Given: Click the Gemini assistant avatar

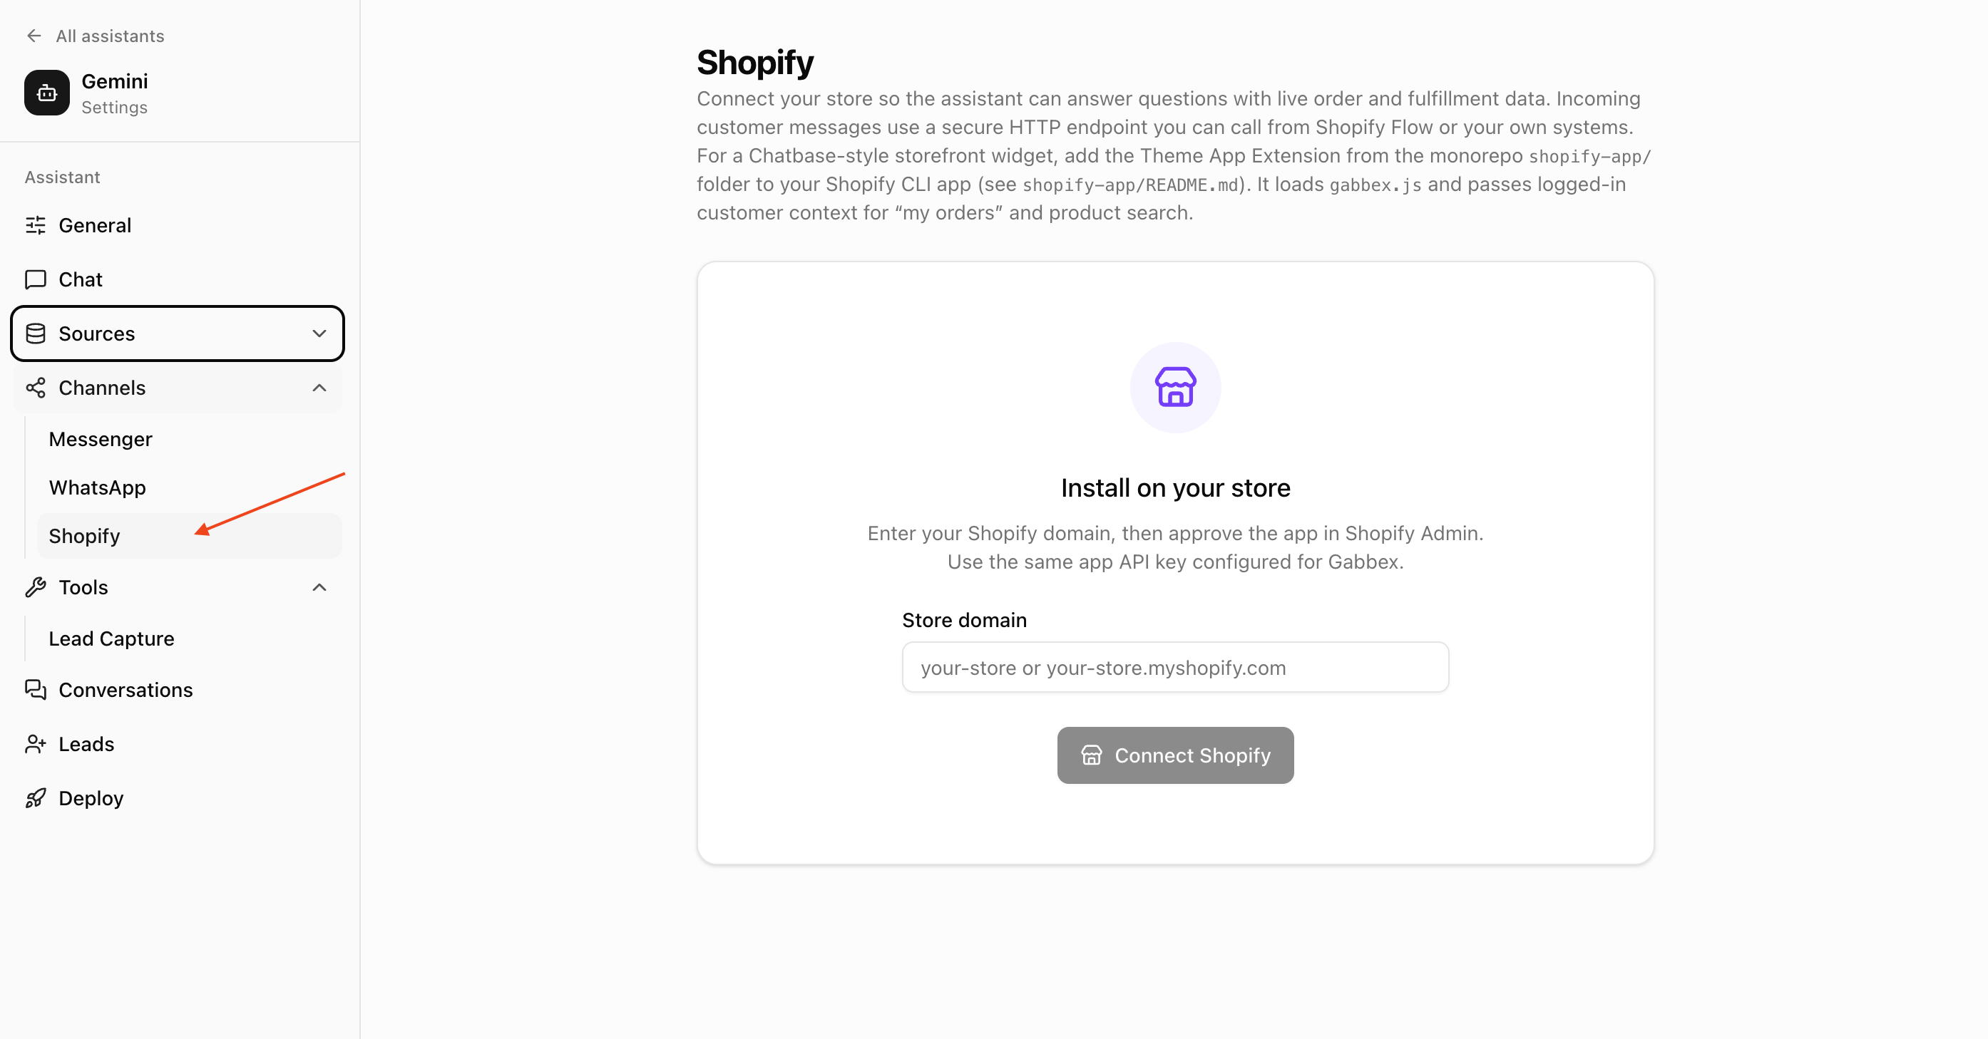Looking at the screenshot, I should (46, 93).
